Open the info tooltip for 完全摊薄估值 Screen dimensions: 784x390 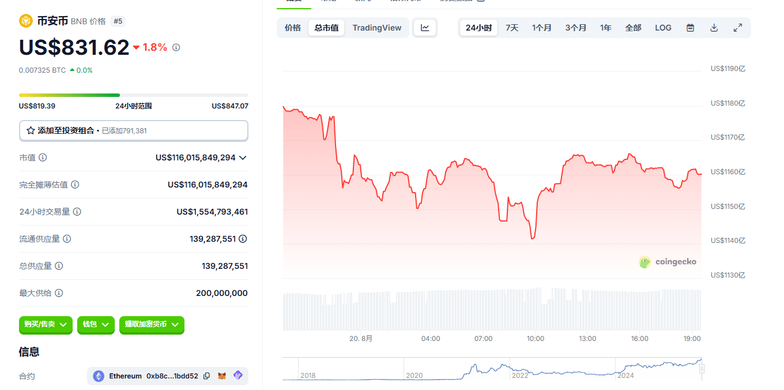75,185
